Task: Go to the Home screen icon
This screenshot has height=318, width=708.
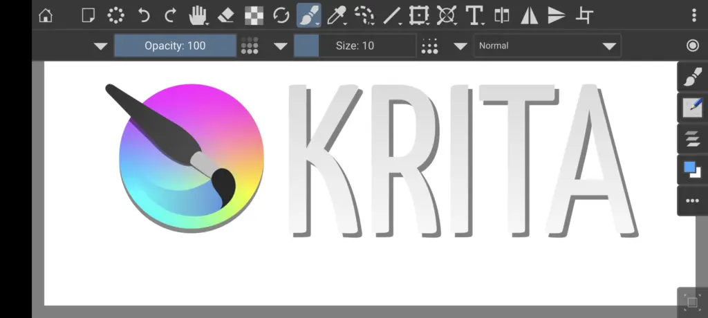Action: [46, 15]
